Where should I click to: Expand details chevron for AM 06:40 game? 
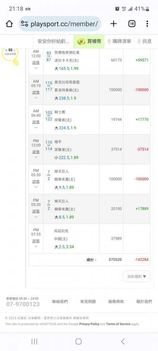(x=36, y=127)
